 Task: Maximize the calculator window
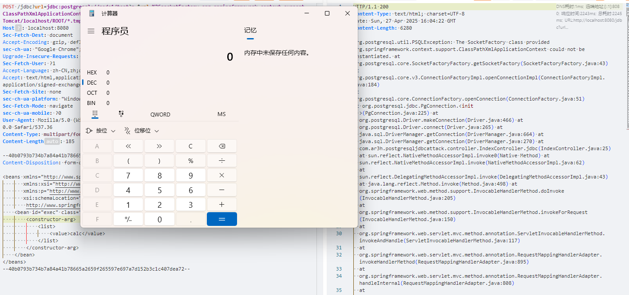327,13
